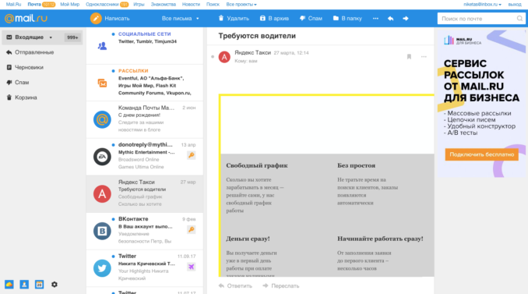Toggle unread dot on ВКонтакте message
528x294 pixels.
coord(113,219)
